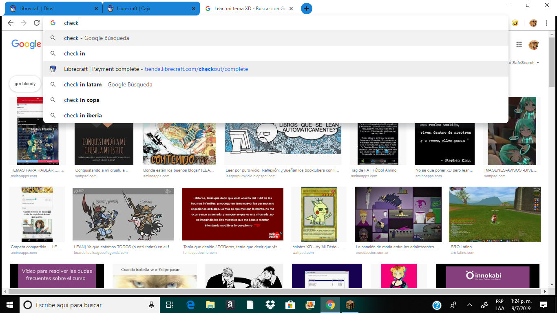The image size is (557, 313).
Task: Open Dropbox from taskbar
Action: point(270,305)
